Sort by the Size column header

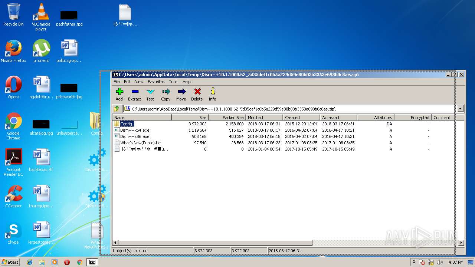click(190, 118)
